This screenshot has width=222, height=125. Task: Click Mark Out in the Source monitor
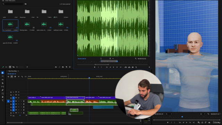pyautogui.click(x=102, y=67)
